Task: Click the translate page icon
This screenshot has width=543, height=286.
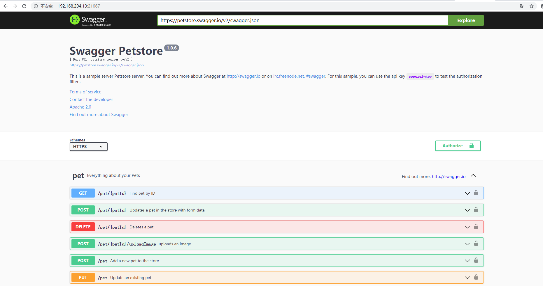Action: pos(522,6)
